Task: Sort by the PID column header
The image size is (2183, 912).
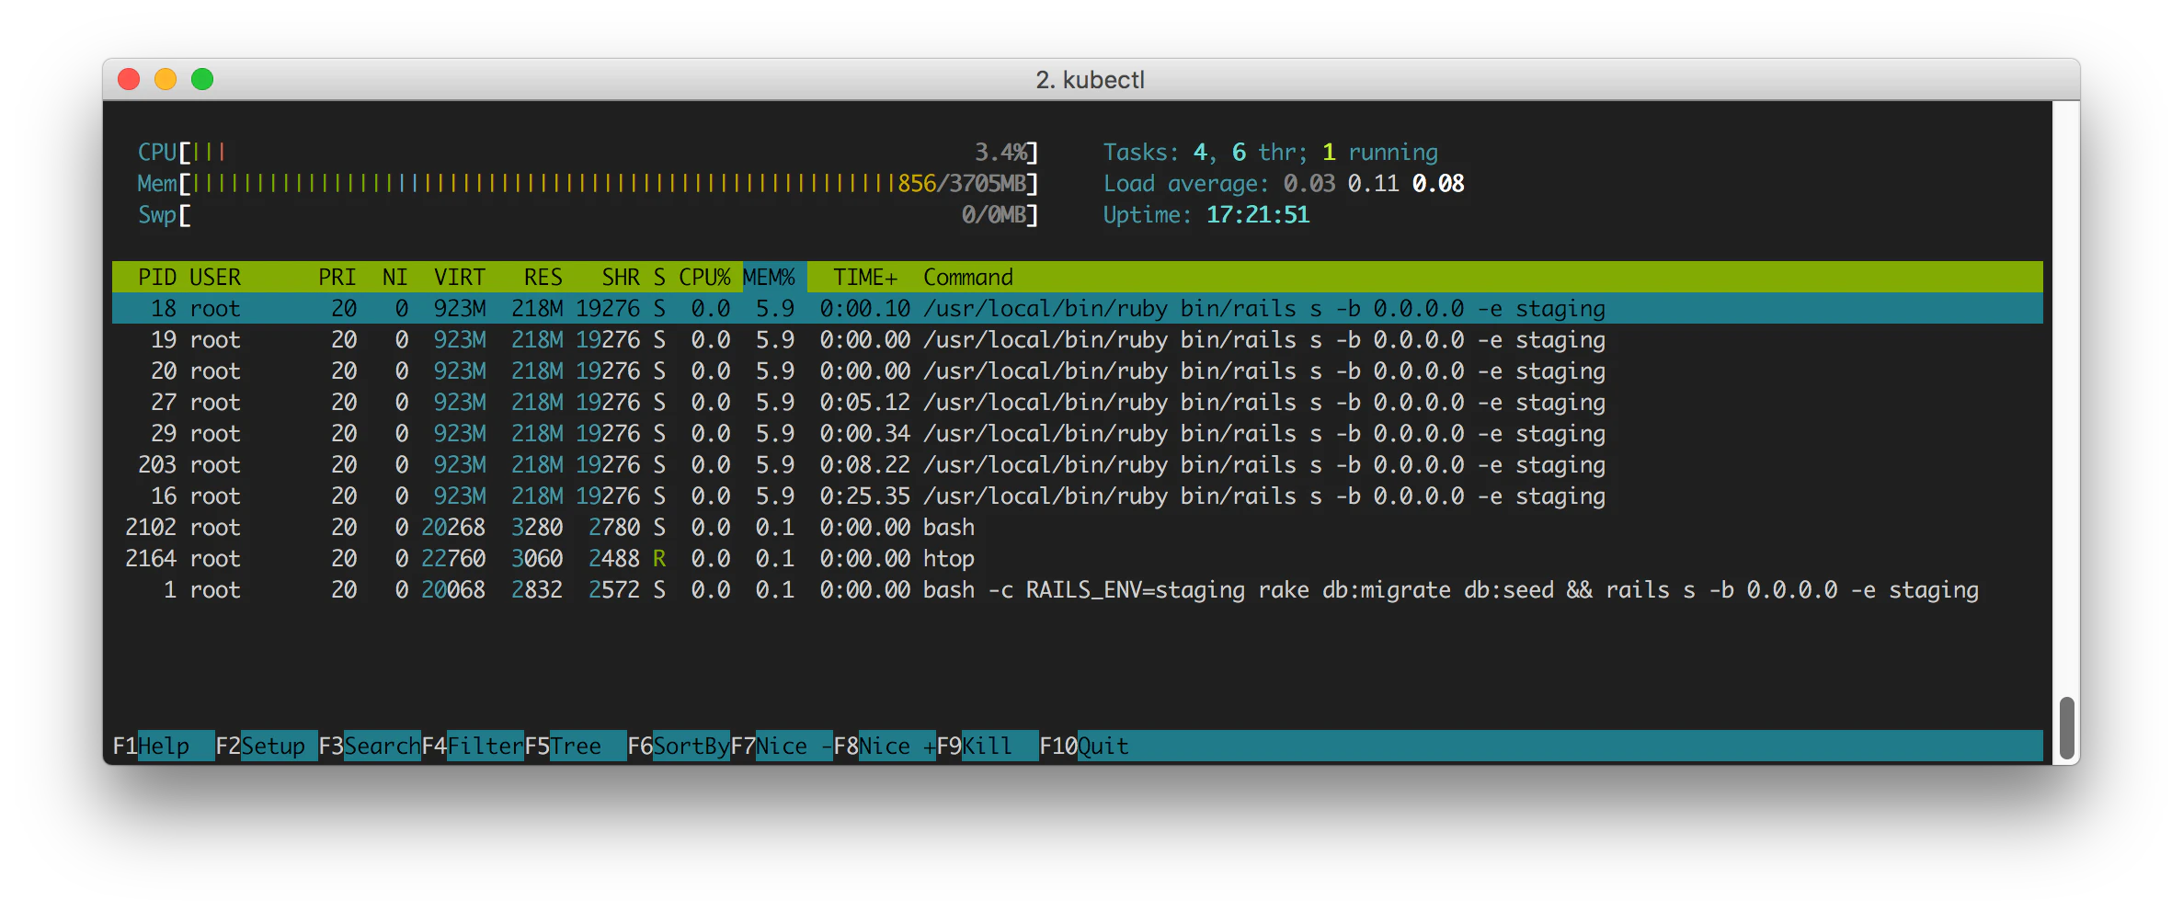Action: pos(156,277)
